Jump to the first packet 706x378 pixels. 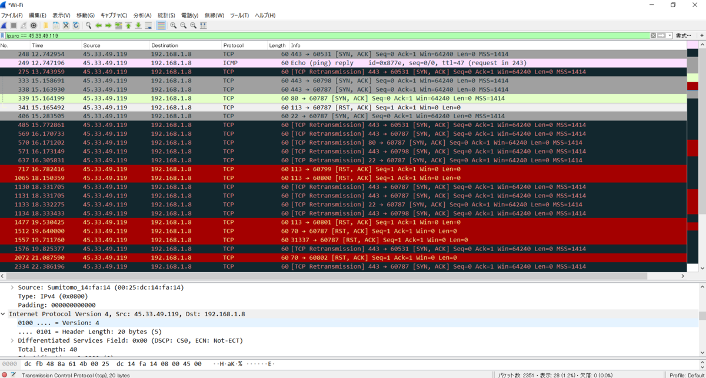tap(128, 25)
